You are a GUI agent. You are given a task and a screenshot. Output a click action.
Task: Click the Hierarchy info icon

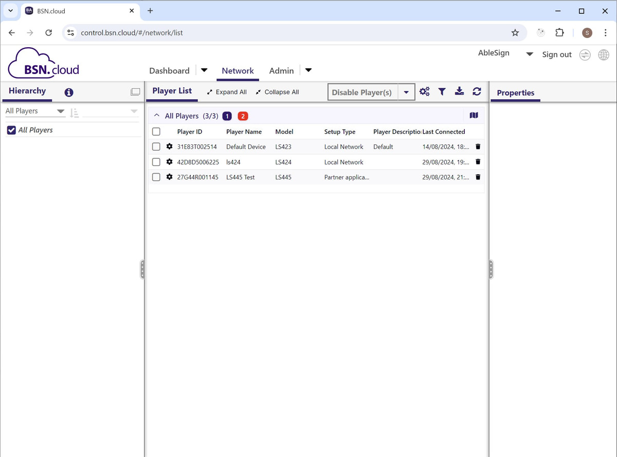tap(69, 93)
